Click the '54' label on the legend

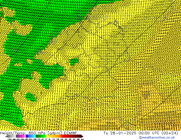point(82,139)
